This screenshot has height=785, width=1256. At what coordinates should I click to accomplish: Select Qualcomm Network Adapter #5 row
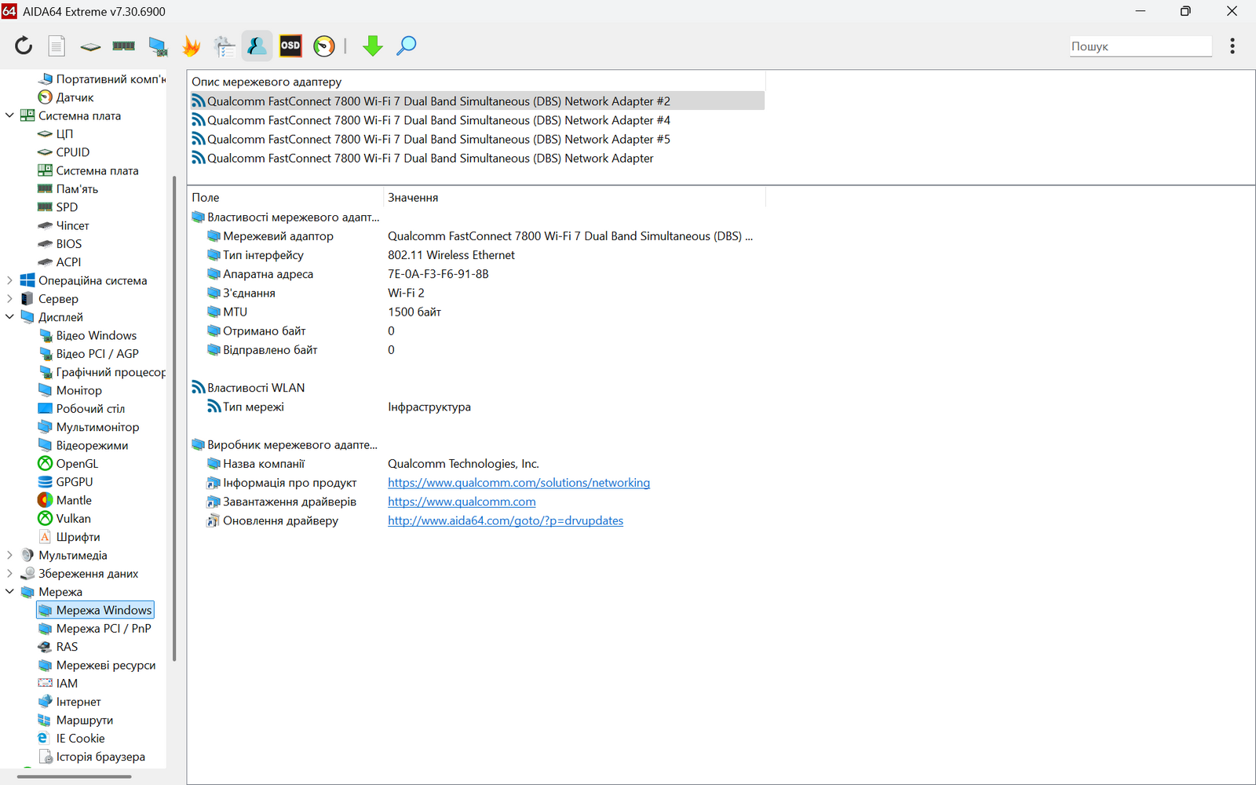(477, 139)
